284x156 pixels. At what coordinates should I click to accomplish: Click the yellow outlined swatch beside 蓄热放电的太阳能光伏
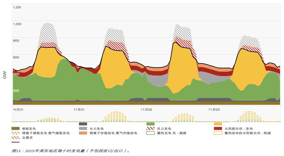click(x=218, y=133)
